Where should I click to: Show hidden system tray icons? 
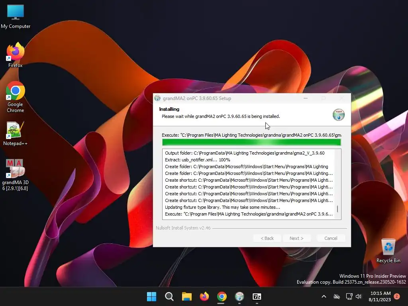click(x=324, y=296)
